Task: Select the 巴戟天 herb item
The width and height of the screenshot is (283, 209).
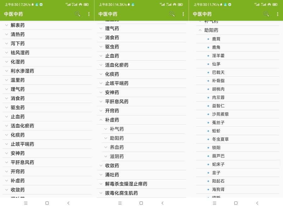Action: [218, 72]
